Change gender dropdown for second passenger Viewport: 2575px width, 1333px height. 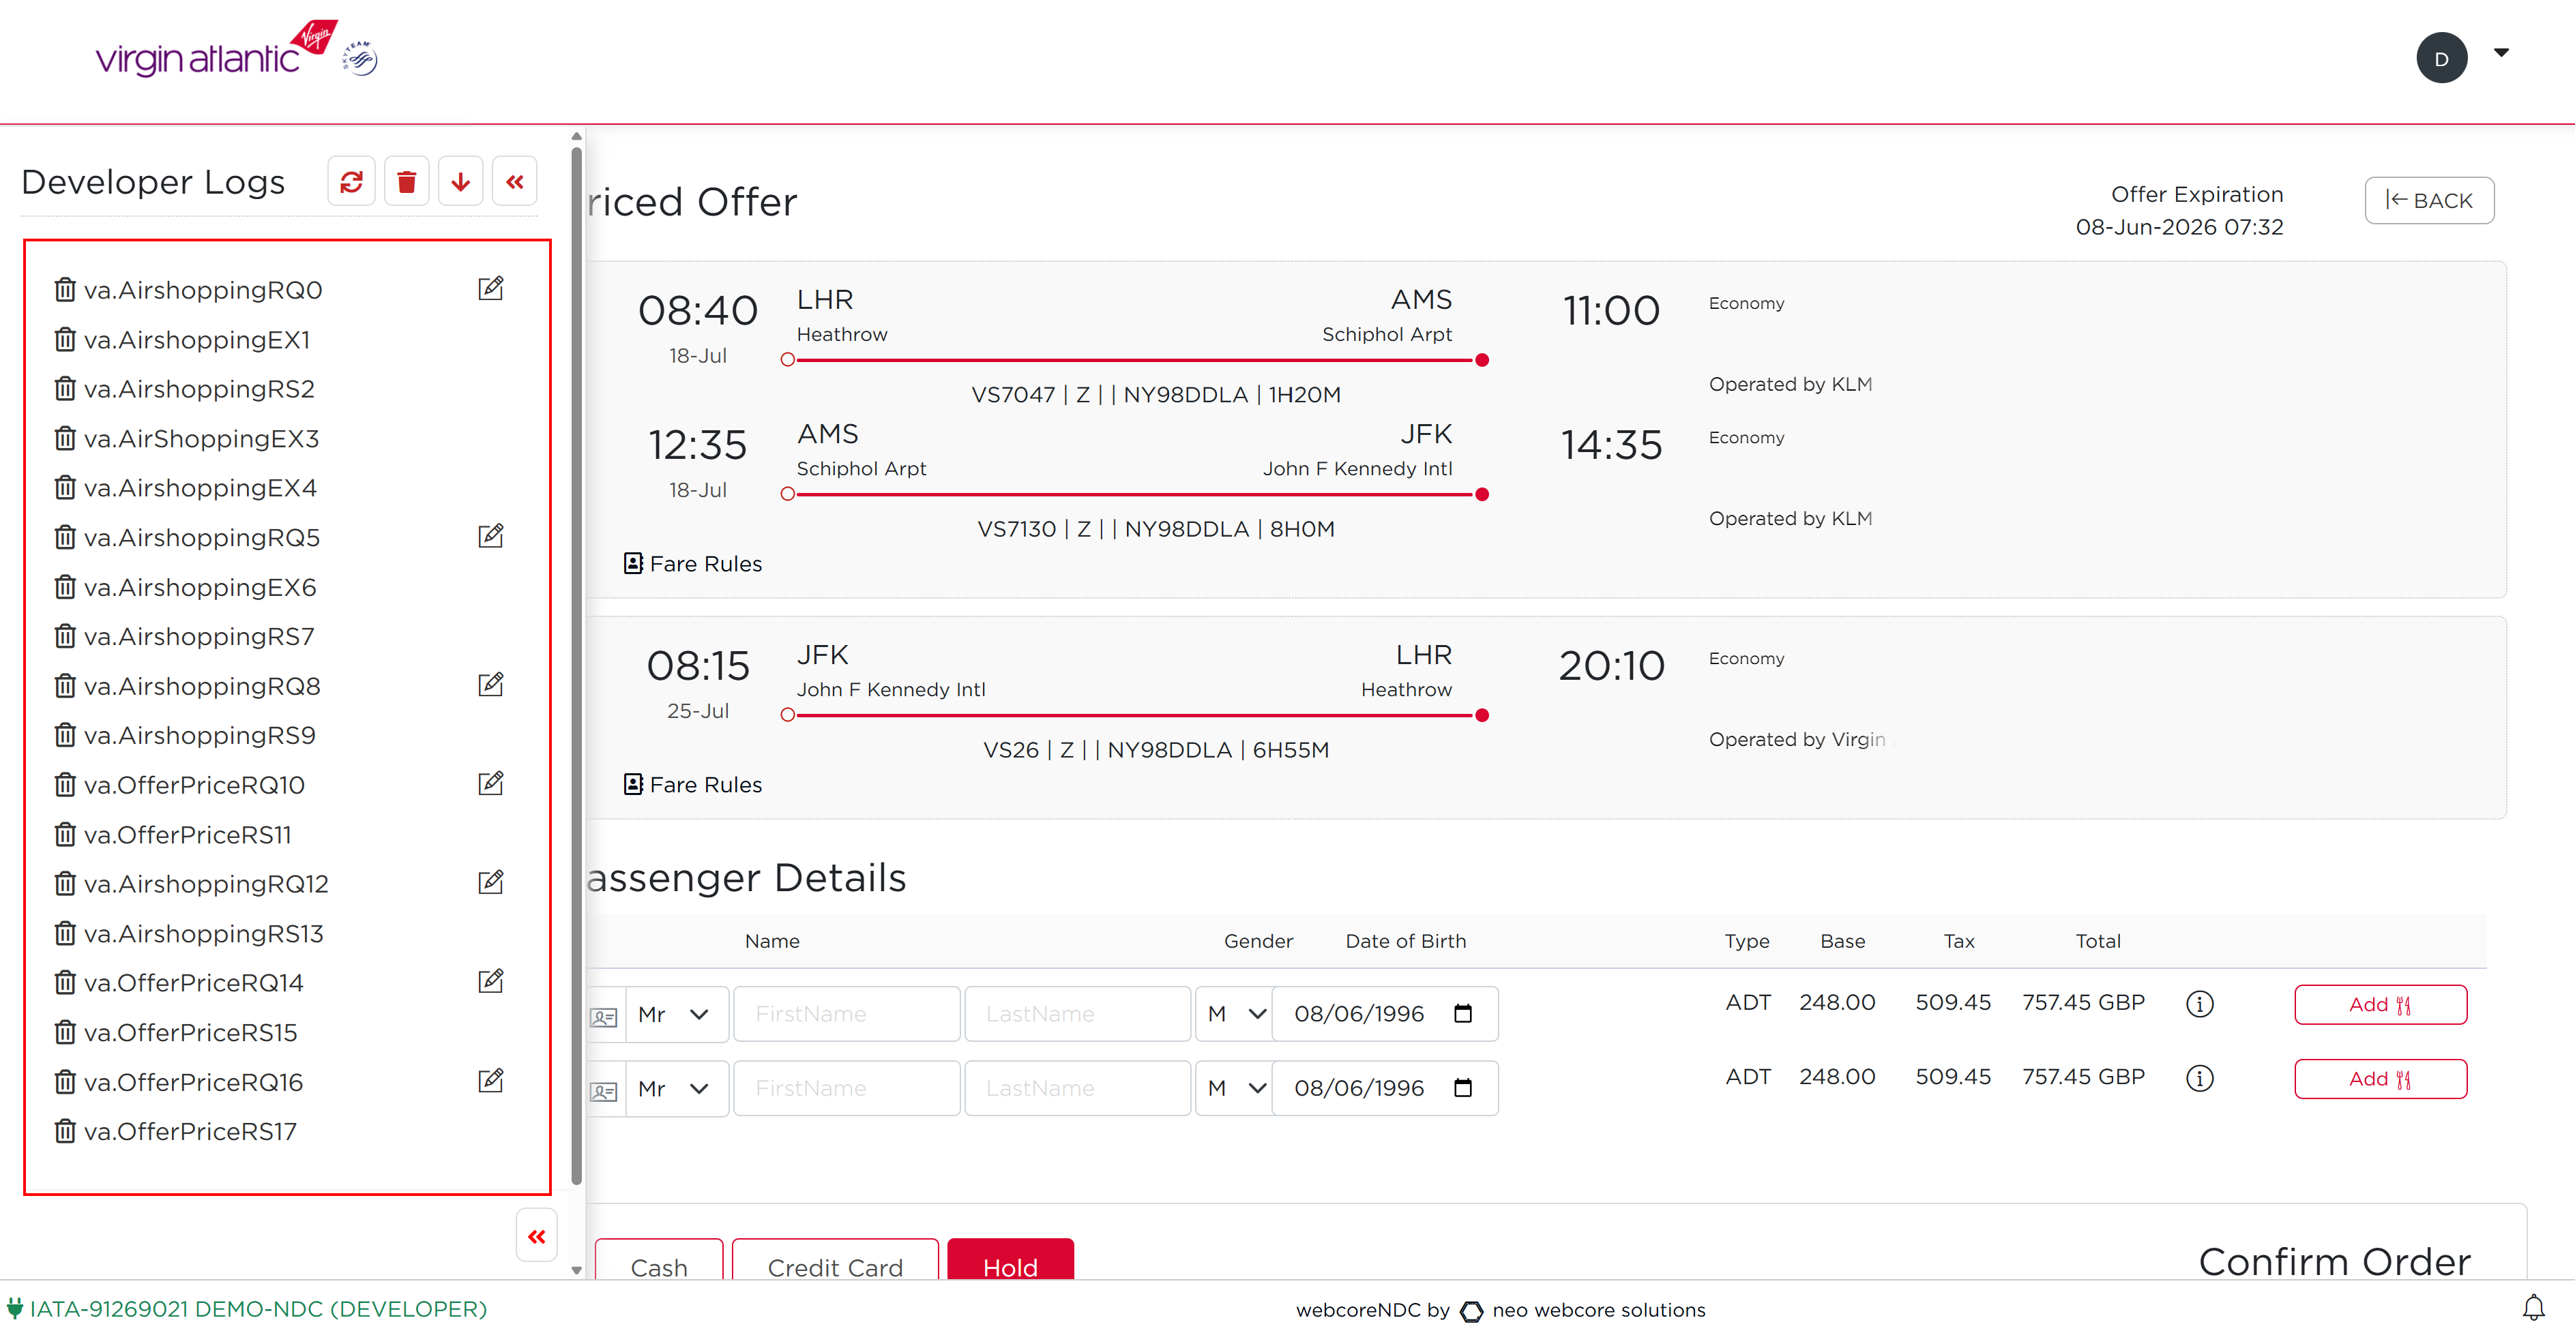pos(1235,1088)
